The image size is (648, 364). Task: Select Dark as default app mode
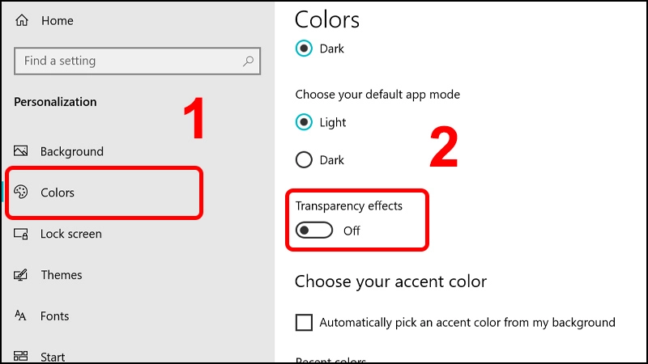click(x=304, y=159)
